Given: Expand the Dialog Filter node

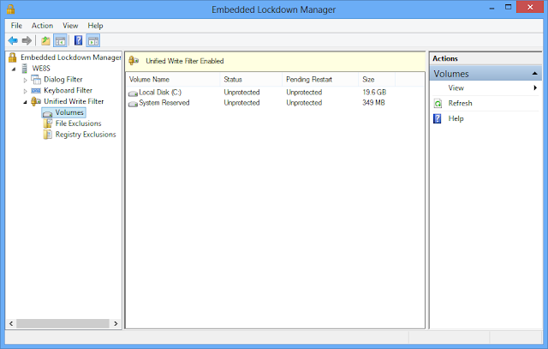Looking at the screenshot, I should click(25, 80).
